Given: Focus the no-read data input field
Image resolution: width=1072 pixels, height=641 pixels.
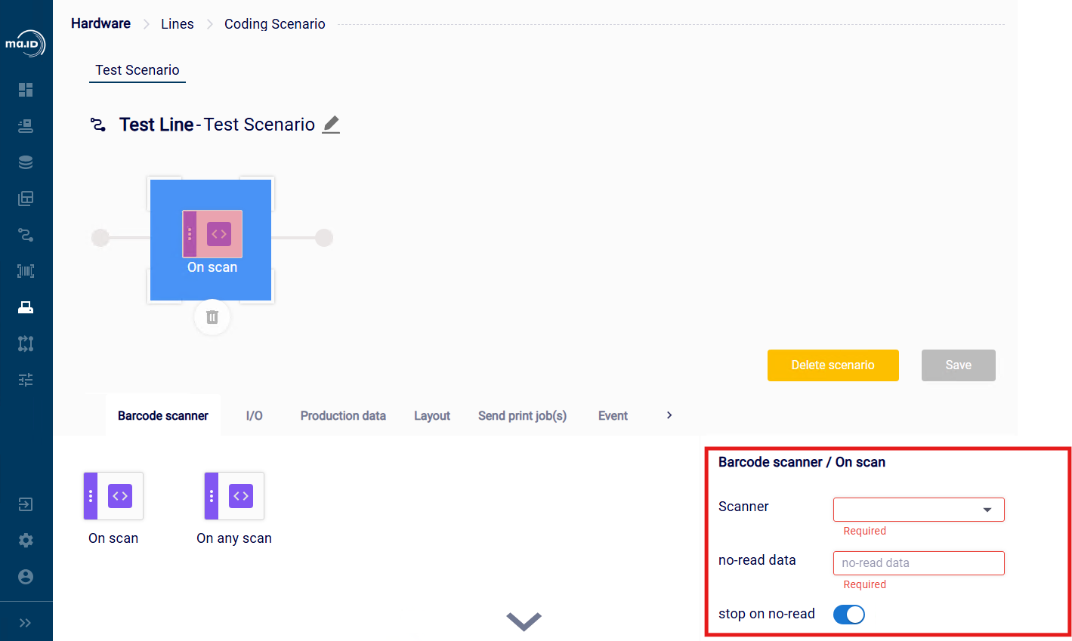Looking at the screenshot, I should pos(919,563).
